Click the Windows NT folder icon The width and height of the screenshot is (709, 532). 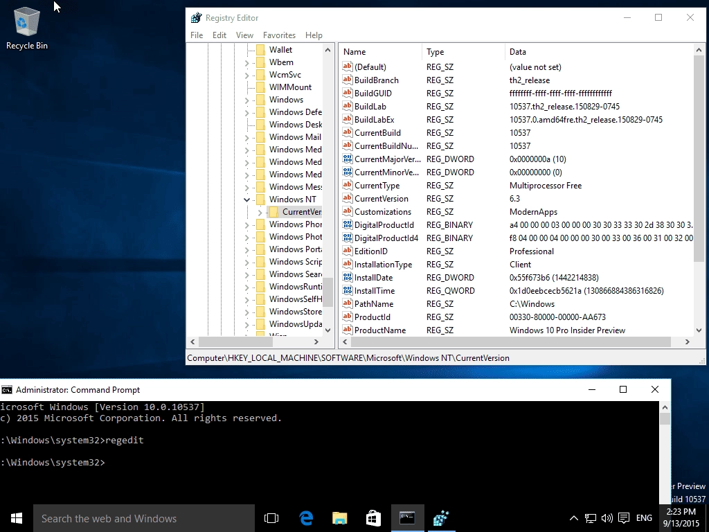pyautogui.click(x=261, y=199)
